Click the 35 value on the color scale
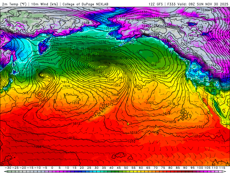 104,168
